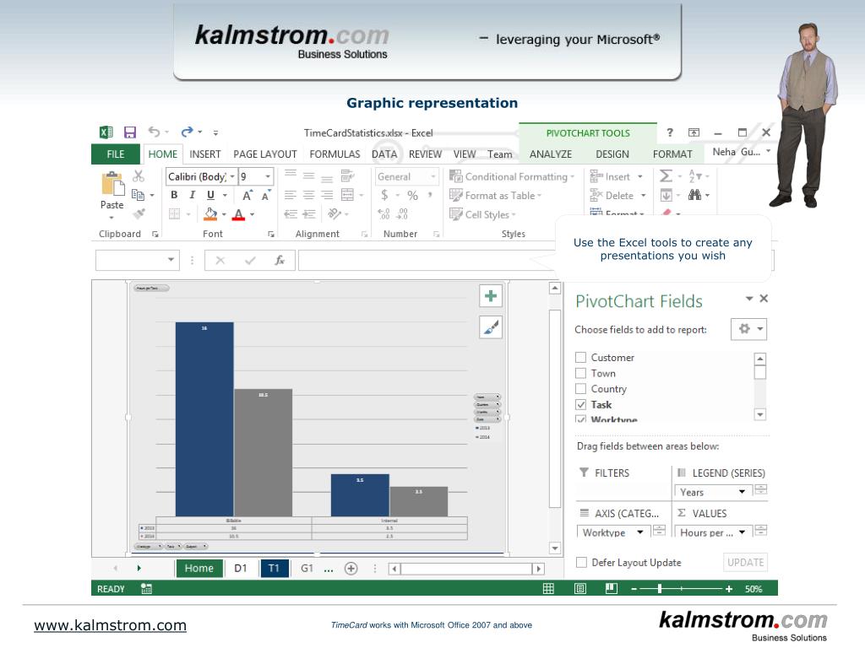Screen dimensions: 865x648
Task: Click the Fill Color paint bucket icon
Action: point(210,213)
